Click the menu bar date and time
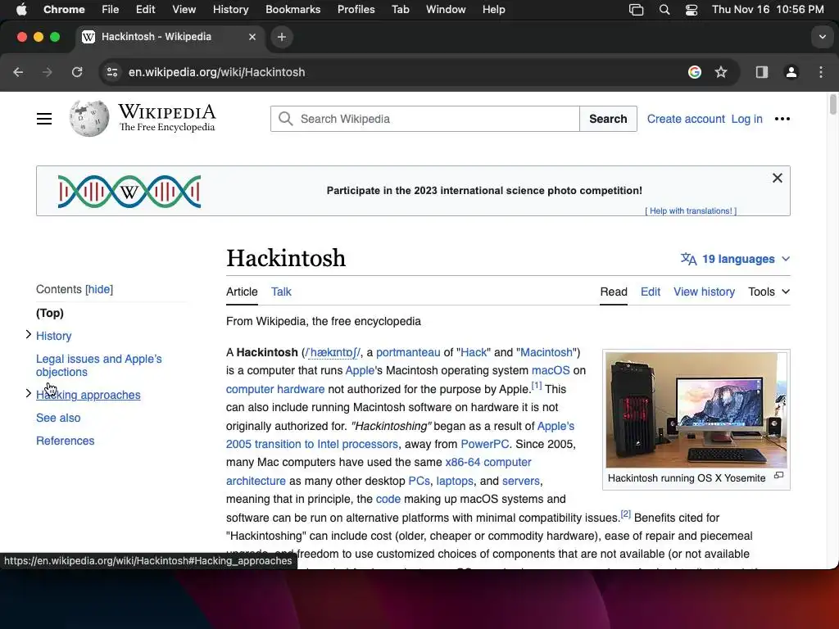Screen dimensions: 839x629 coord(767,10)
